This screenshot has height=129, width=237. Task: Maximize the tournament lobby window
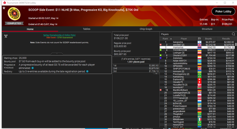[x=225, y=3]
